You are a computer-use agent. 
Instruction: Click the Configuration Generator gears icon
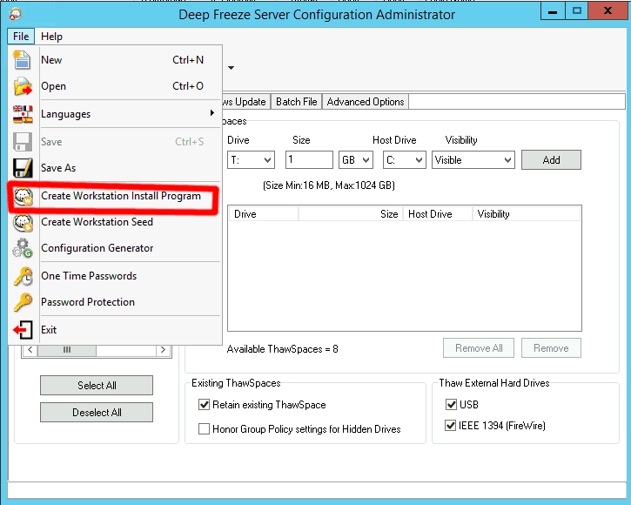[23, 248]
